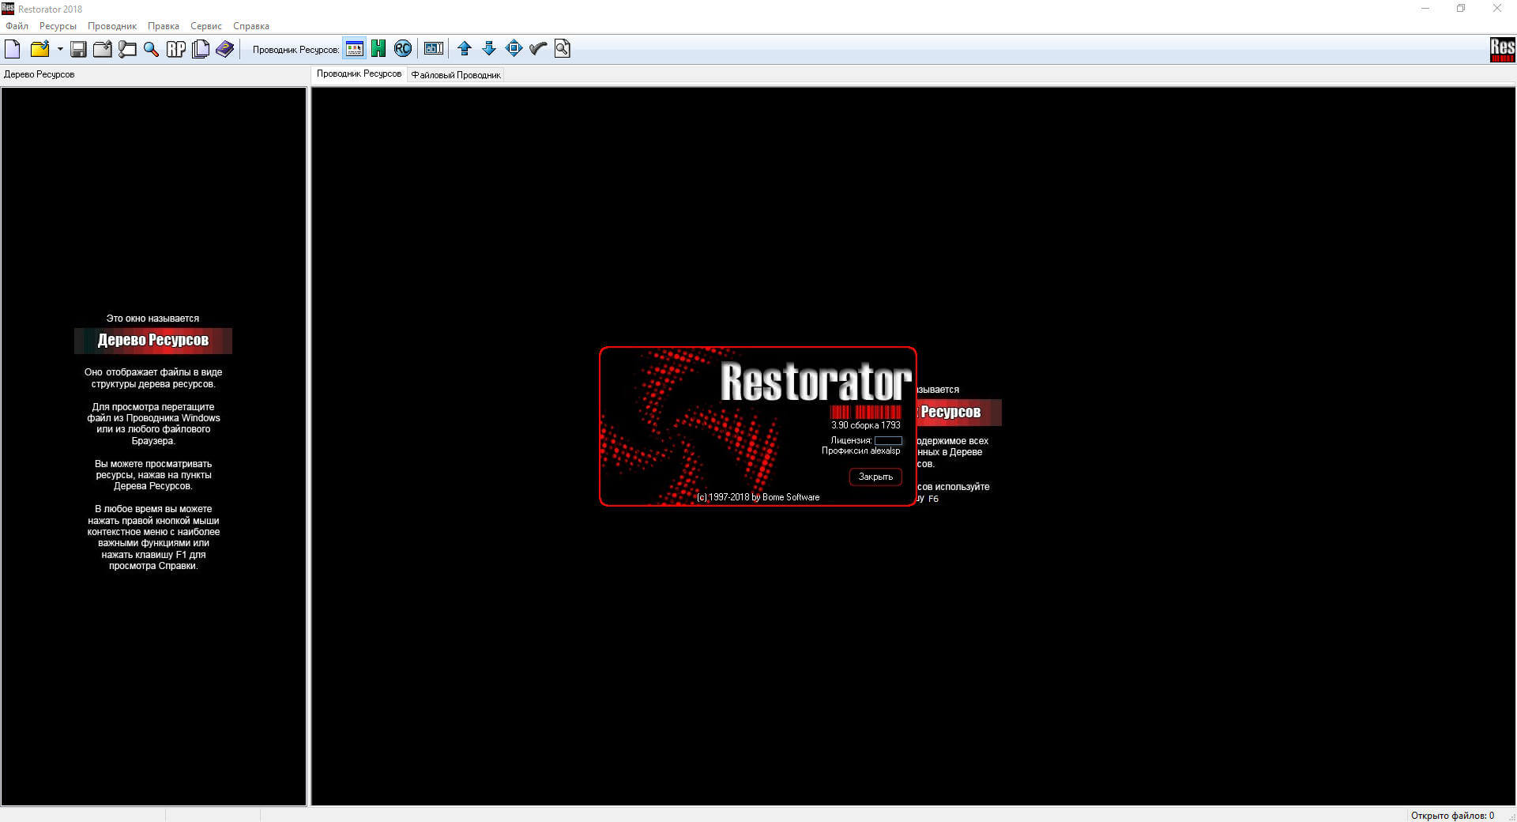Click the Это окно называется text in left panel
The image size is (1517, 822).
coord(152,319)
